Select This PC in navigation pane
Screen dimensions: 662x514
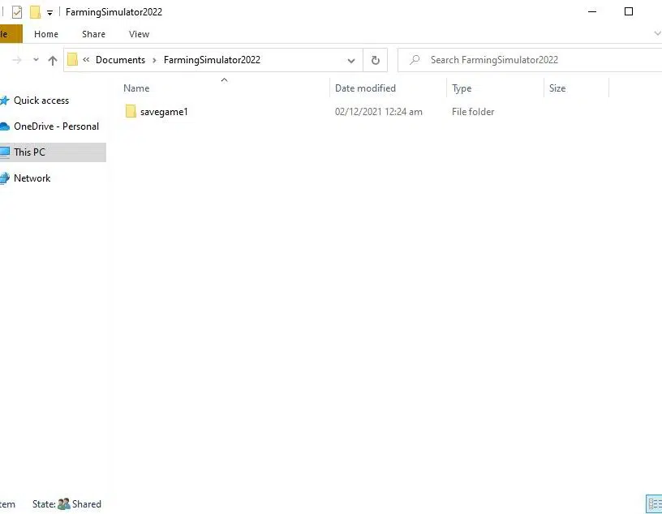pos(53,152)
